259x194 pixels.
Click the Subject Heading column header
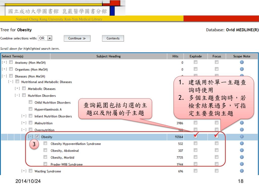click(x=109, y=56)
